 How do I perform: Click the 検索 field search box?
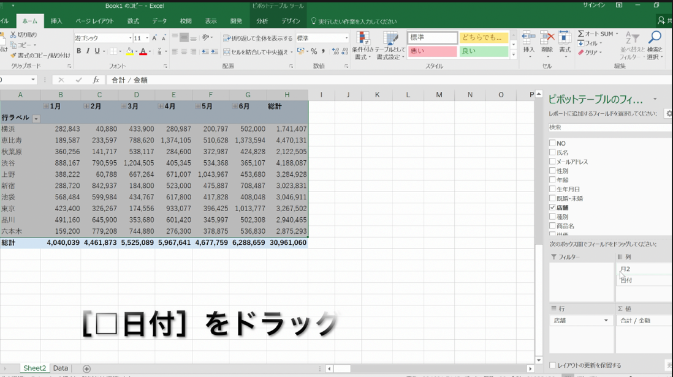coord(609,127)
